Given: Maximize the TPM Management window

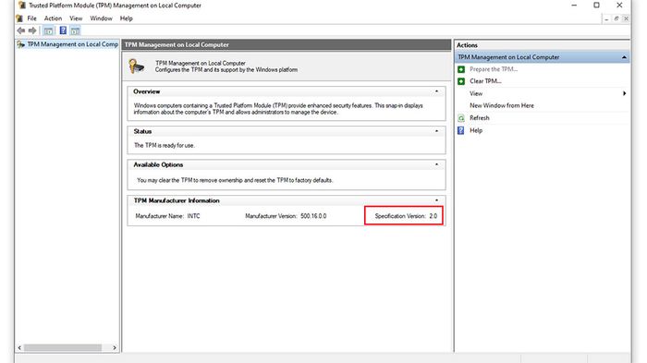Looking at the screenshot, I should (597, 6).
